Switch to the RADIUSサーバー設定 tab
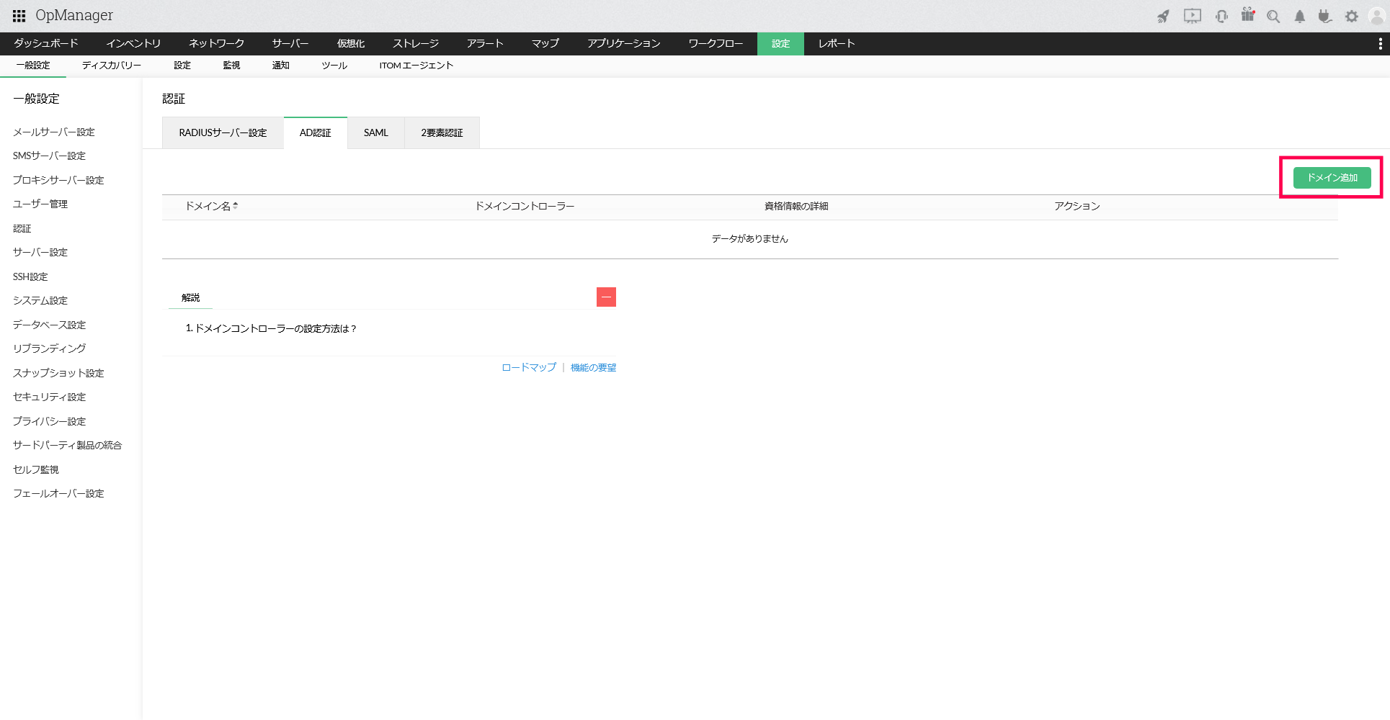This screenshot has width=1390, height=720. tap(223, 133)
